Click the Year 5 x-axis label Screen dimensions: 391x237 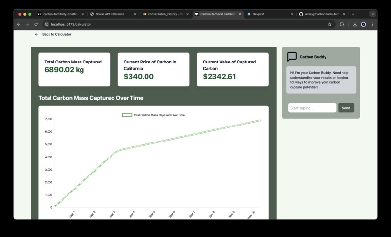click(152, 214)
